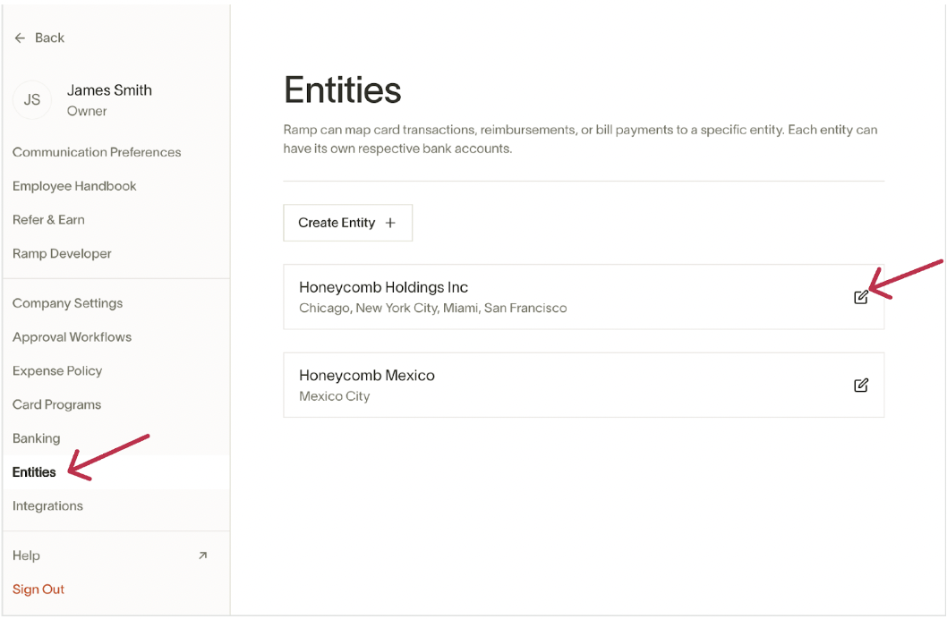The width and height of the screenshot is (947, 619).
Task: Open the Expense Policy page
Action: pos(57,370)
